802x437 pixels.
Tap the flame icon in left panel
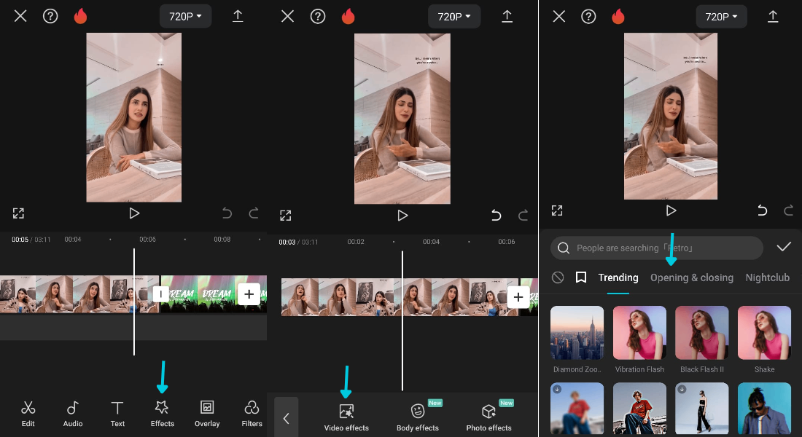tap(80, 16)
